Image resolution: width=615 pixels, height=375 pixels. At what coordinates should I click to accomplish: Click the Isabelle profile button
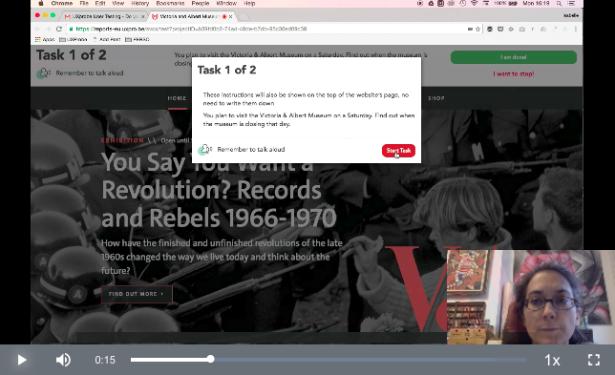[571, 15]
